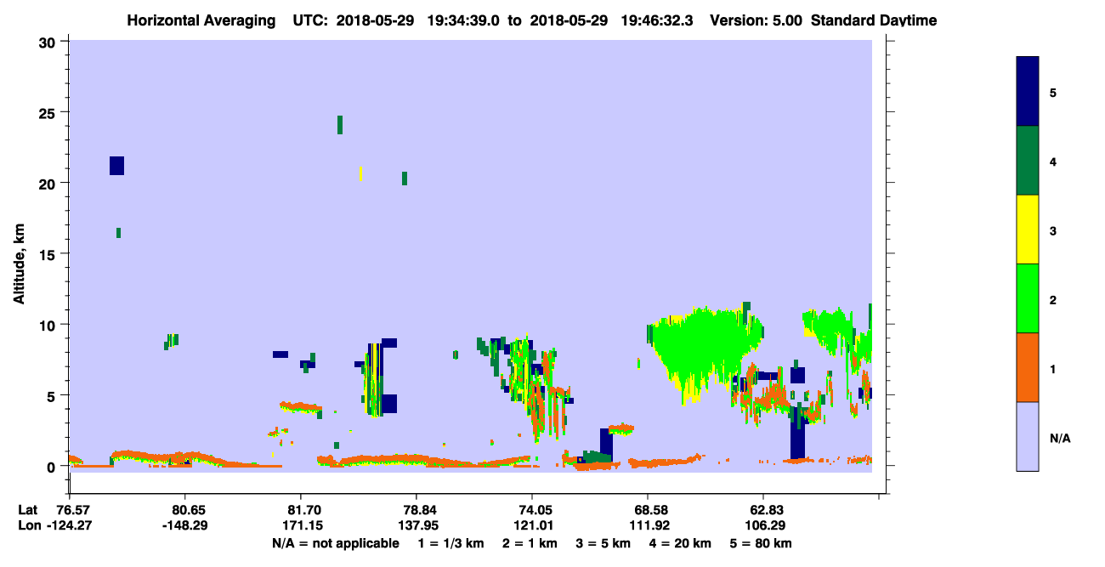This screenshot has height=567, width=1105.
Task: Click the '3 = 5 km' legend text
Action: (x=603, y=543)
